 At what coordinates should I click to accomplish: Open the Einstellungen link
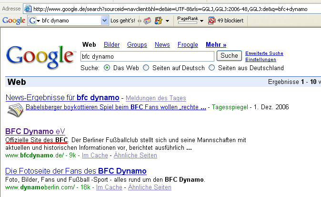[x=261, y=60]
